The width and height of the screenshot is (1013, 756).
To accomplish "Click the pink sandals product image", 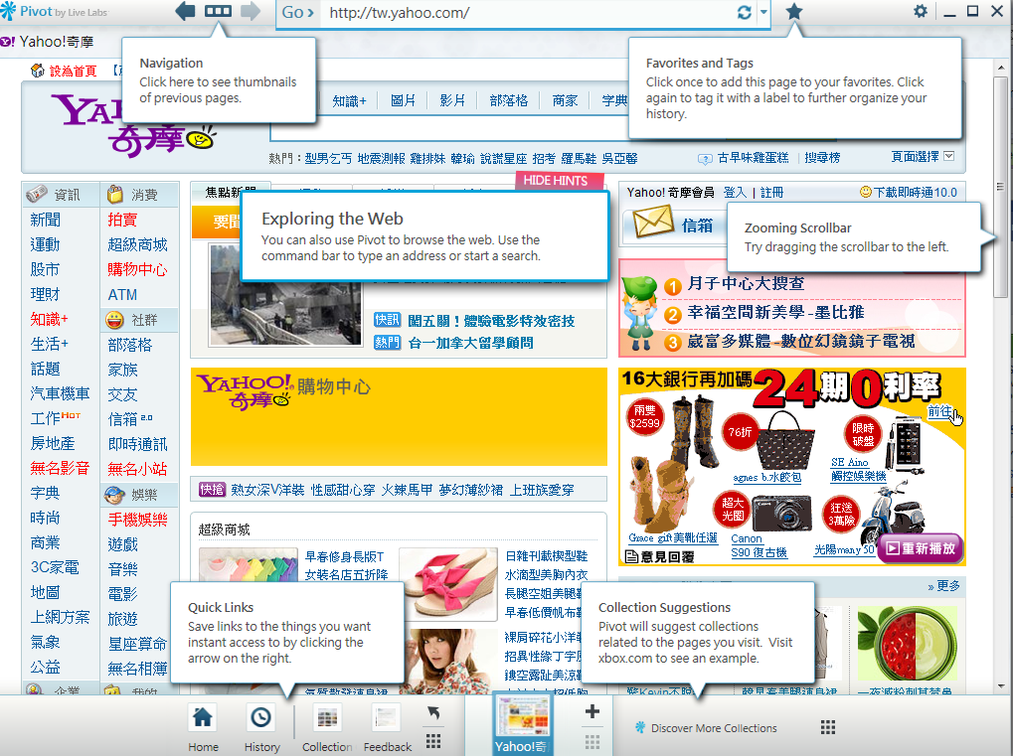I will tap(448, 583).
